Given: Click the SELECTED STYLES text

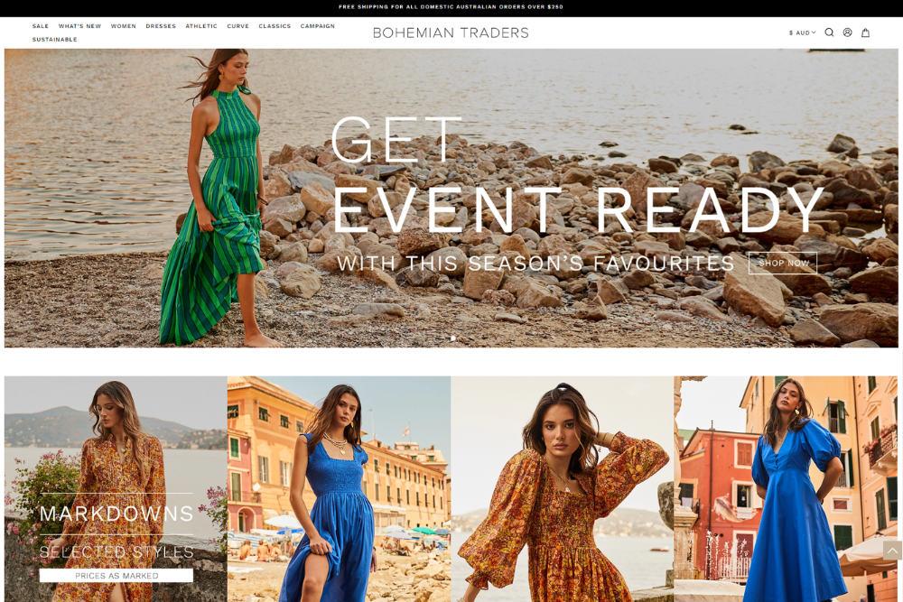Looking at the screenshot, I should 116,552.
